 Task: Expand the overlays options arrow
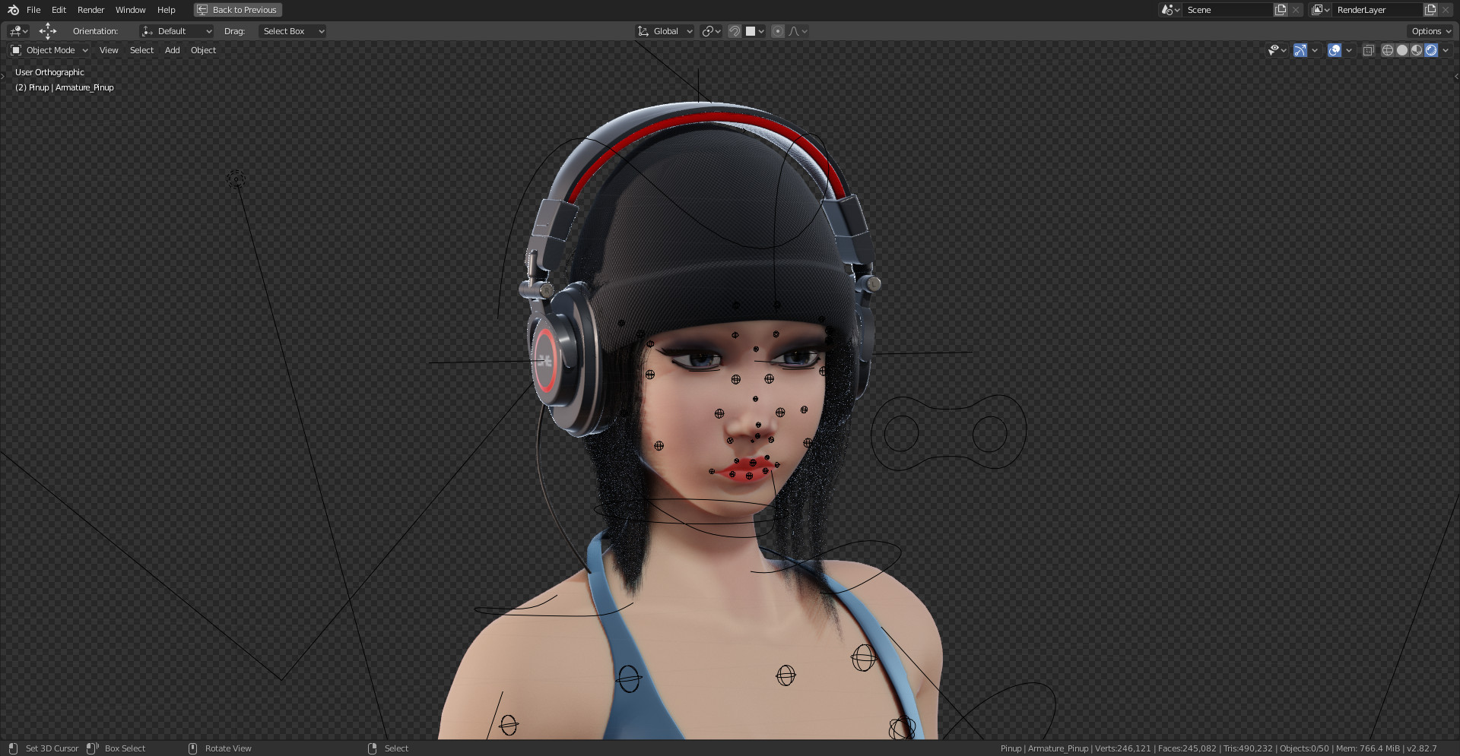click(1349, 50)
